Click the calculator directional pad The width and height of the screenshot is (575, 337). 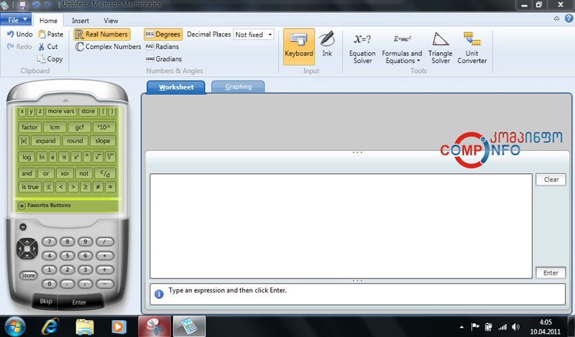coord(27,248)
